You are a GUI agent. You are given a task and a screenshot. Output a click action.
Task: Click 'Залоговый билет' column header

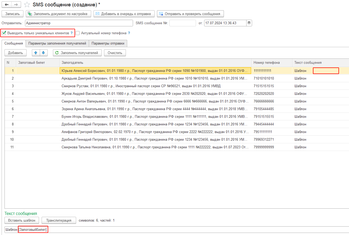pyautogui.click(x=38, y=62)
